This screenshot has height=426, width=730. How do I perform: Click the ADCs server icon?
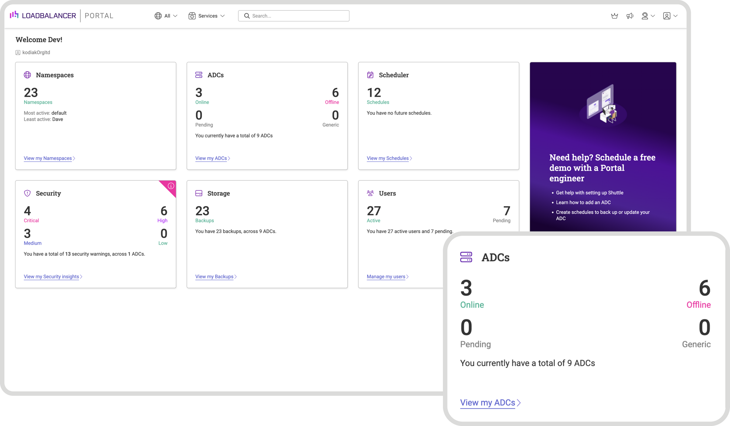coord(199,75)
